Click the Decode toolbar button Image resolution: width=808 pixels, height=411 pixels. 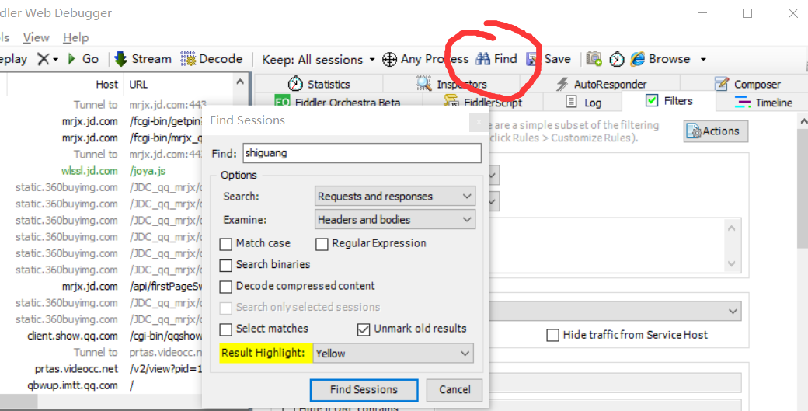pos(211,59)
